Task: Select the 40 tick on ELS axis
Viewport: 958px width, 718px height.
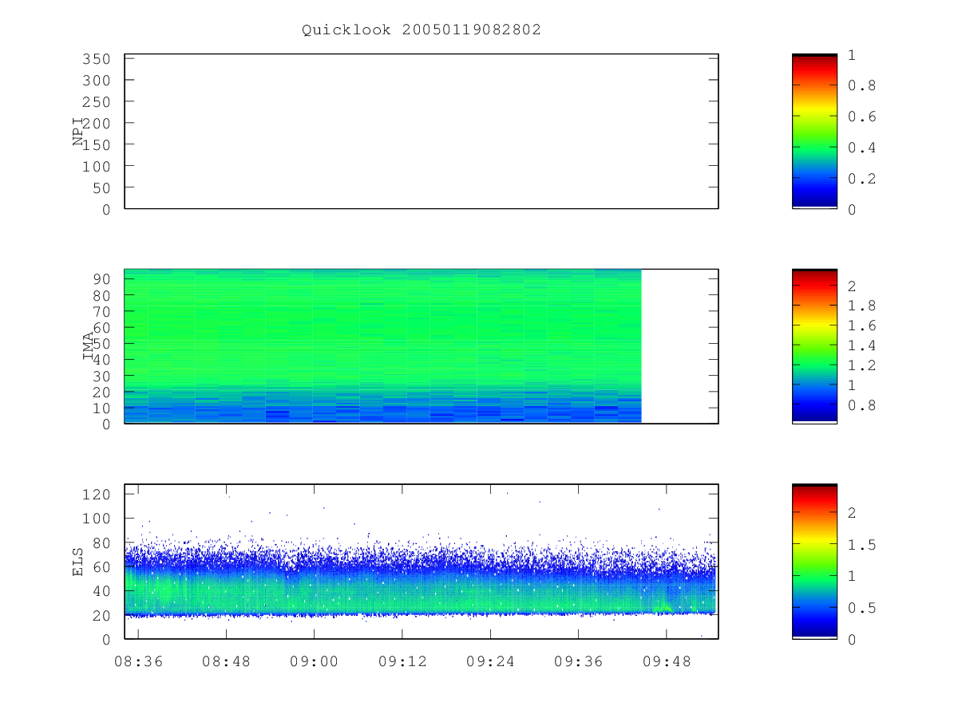Action: coord(101,591)
